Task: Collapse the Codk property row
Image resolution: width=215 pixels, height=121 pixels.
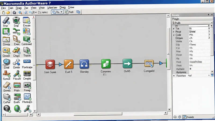Action: click(174, 35)
